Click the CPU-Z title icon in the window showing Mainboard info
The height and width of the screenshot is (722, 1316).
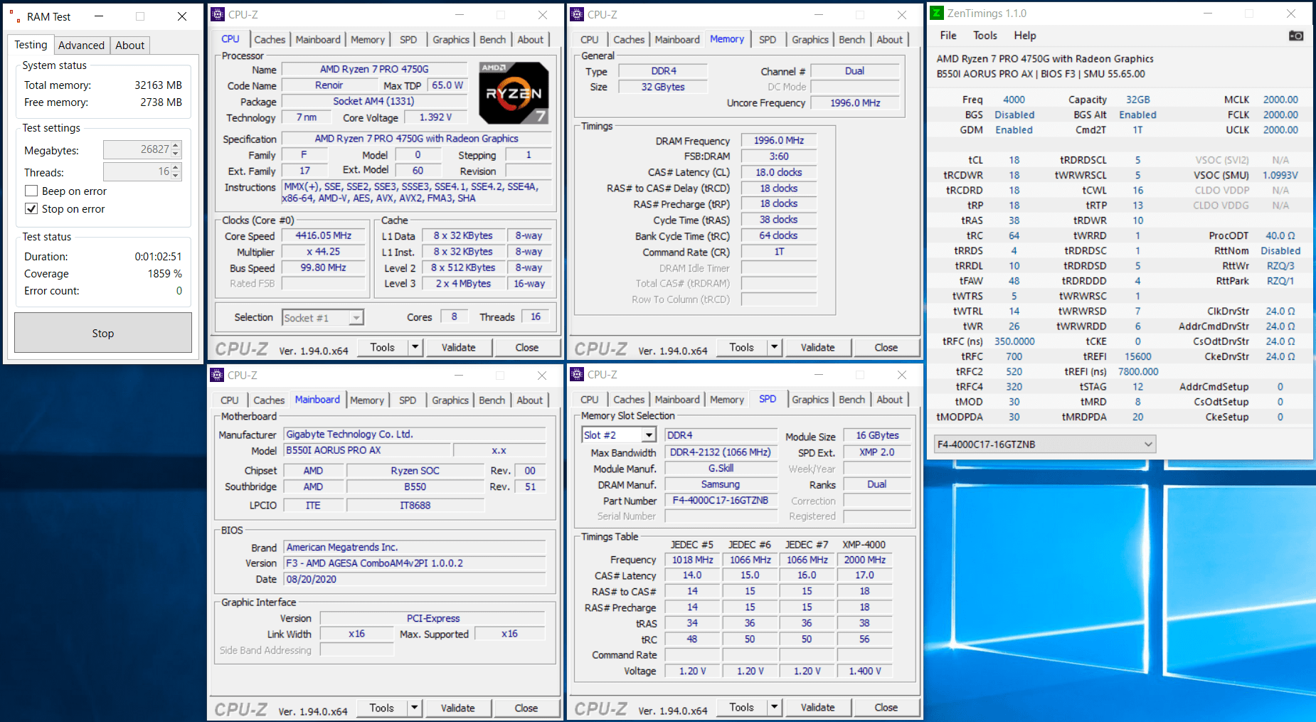tap(217, 375)
